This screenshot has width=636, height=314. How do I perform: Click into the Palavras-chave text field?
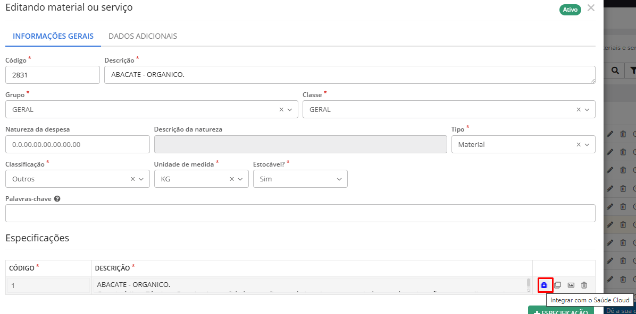point(300,213)
